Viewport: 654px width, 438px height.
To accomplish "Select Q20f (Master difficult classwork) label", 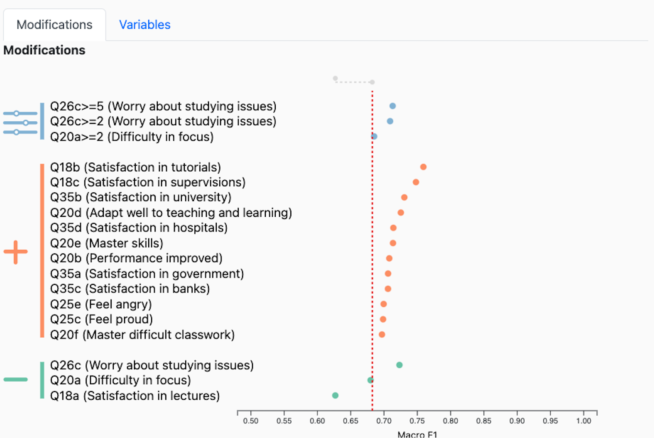I will click(x=142, y=335).
